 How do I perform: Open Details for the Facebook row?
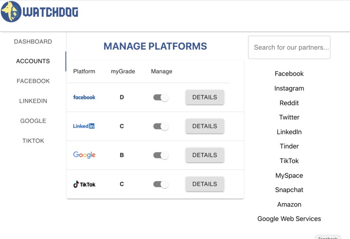205,97
